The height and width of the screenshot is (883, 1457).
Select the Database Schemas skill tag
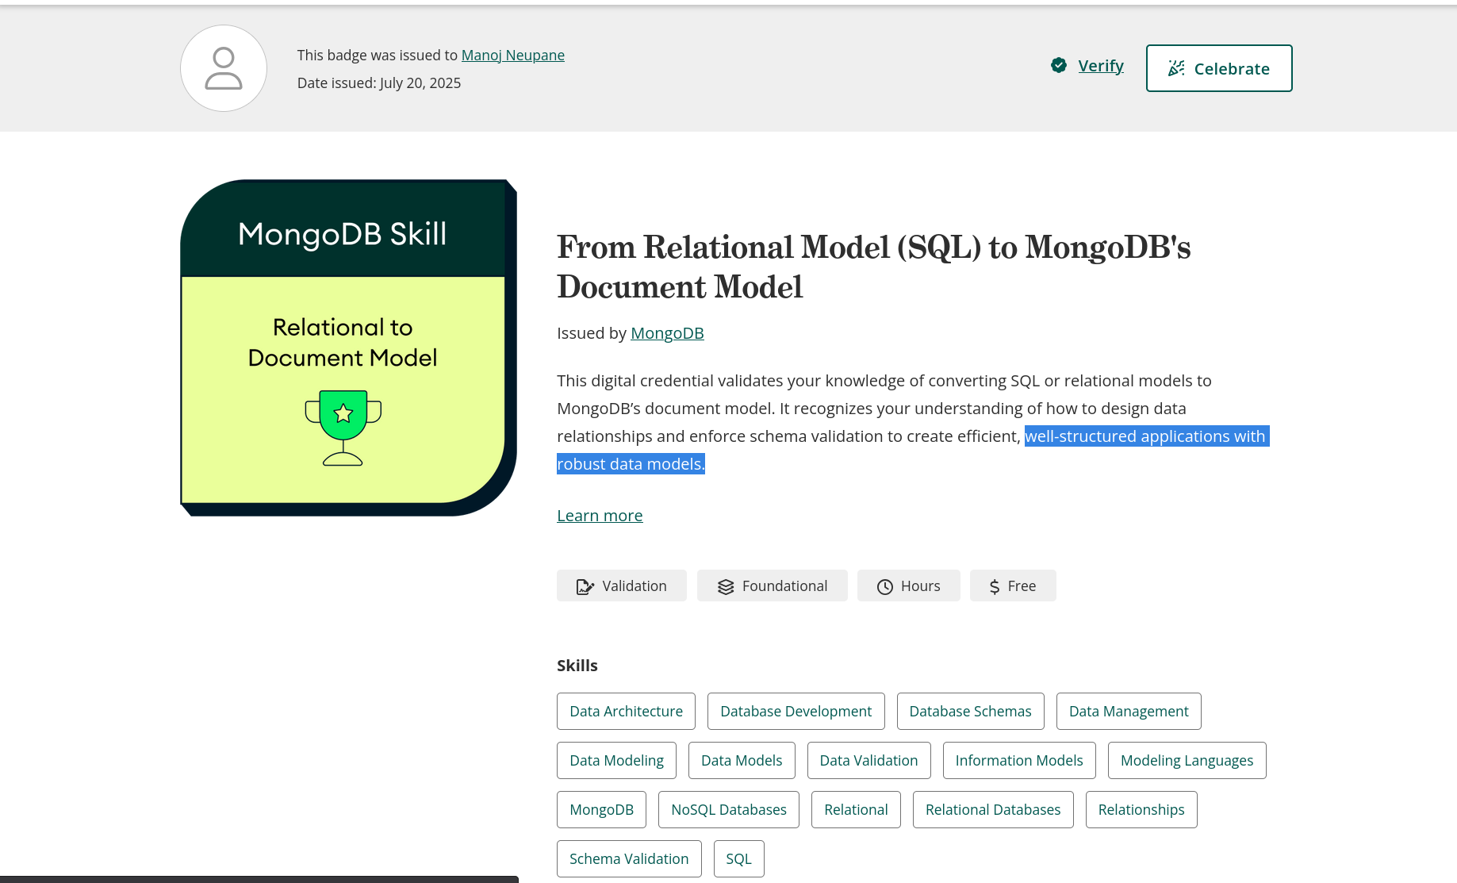(970, 712)
